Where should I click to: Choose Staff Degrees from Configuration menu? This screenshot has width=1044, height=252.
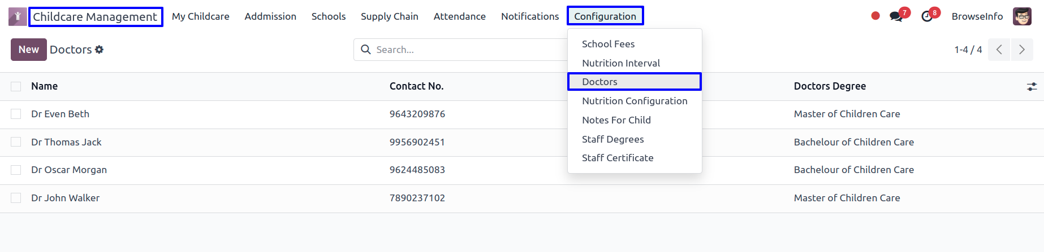pyautogui.click(x=613, y=139)
